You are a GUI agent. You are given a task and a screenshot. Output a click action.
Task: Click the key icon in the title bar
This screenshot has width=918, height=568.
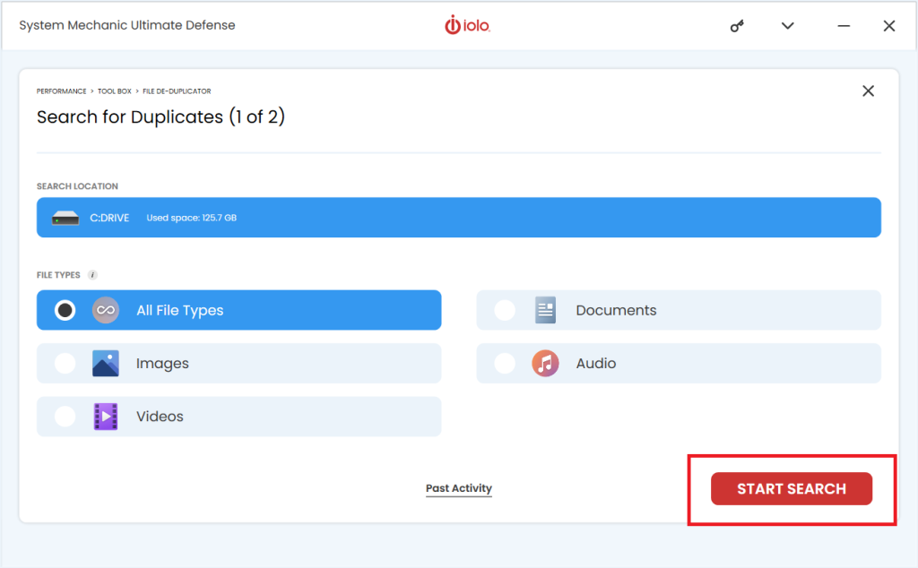point(737,25)
